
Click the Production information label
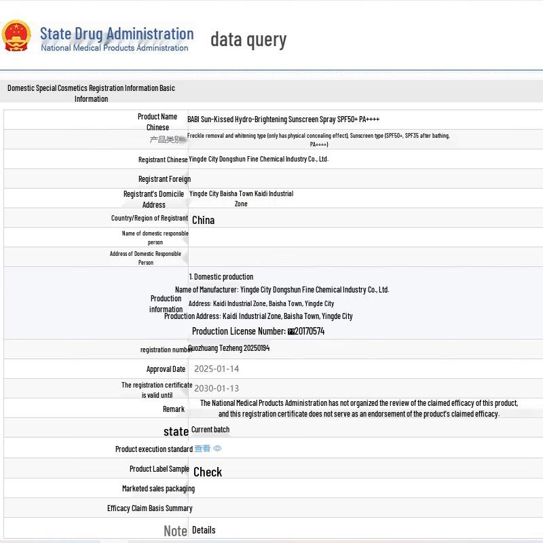click(166, 303)
